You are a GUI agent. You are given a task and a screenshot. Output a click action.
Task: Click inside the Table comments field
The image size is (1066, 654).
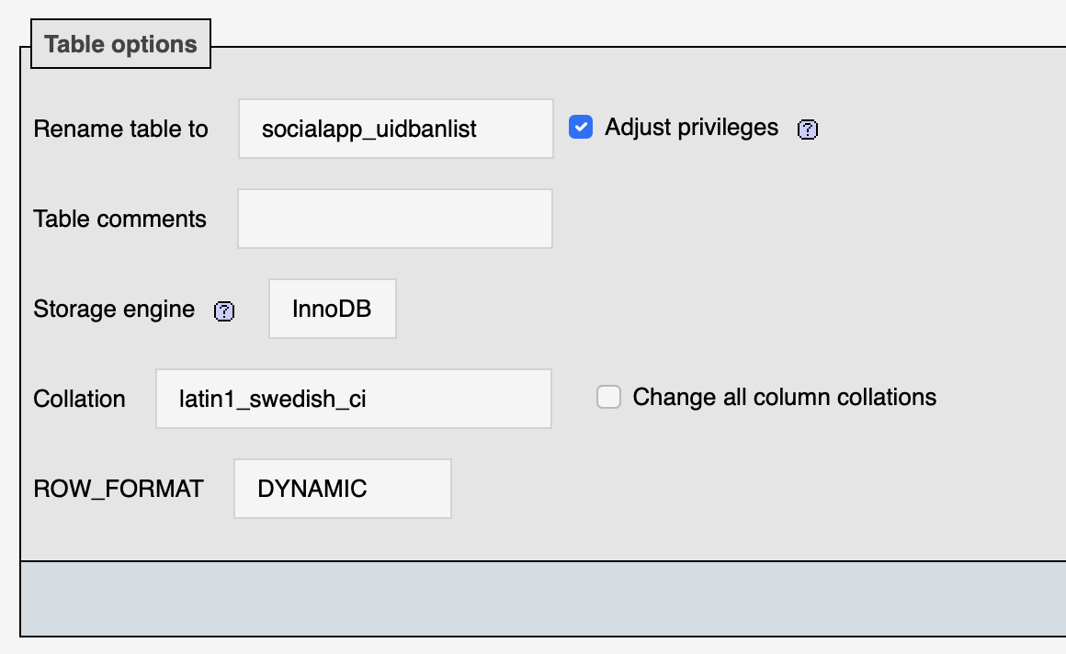point(394,218)
